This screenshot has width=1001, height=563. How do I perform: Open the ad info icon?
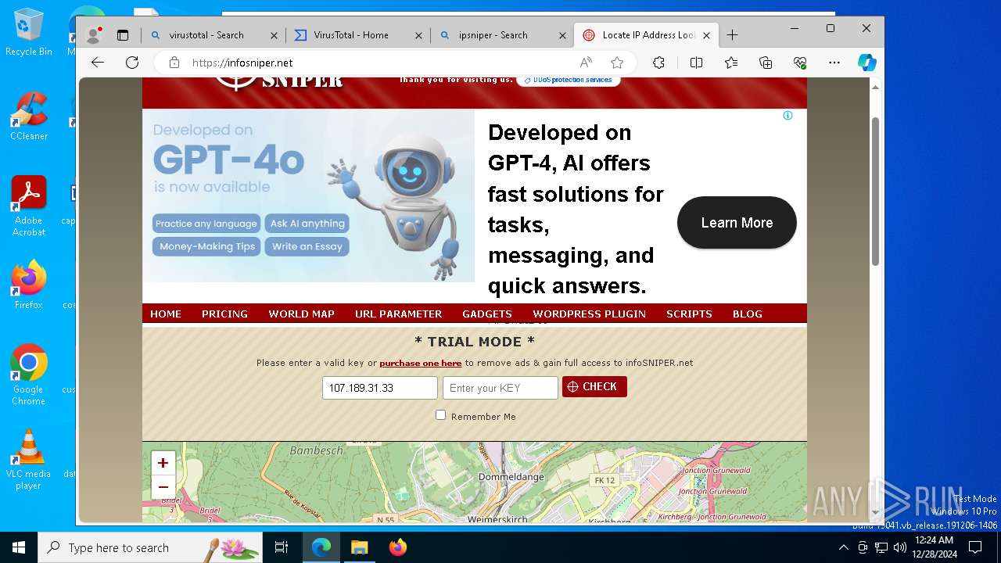click(788, 116)
